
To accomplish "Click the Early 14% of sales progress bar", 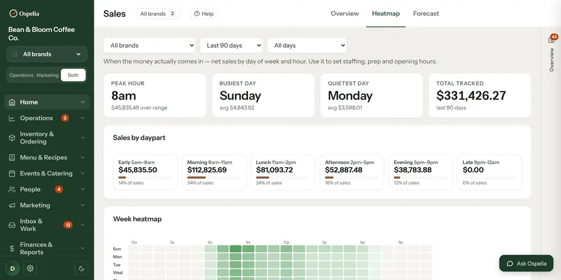I will [x=145, y=178].
